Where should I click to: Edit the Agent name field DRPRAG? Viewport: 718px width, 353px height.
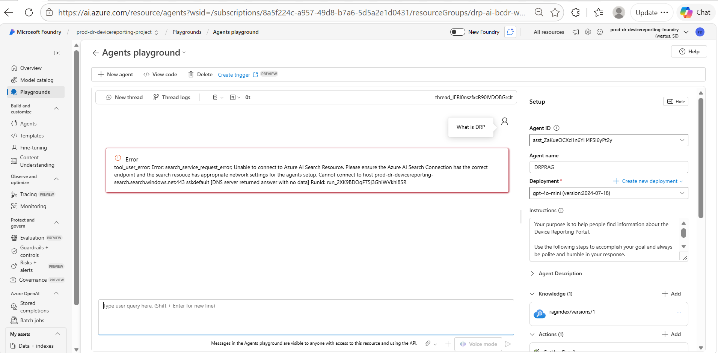tap(609, 167)
